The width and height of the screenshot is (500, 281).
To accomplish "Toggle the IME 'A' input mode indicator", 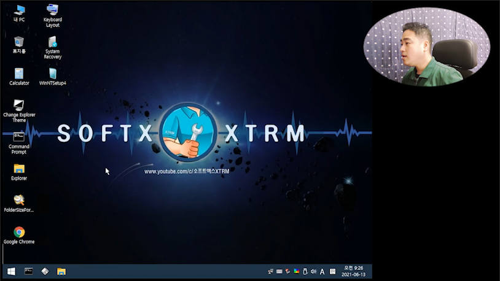I will click(322, 272).
